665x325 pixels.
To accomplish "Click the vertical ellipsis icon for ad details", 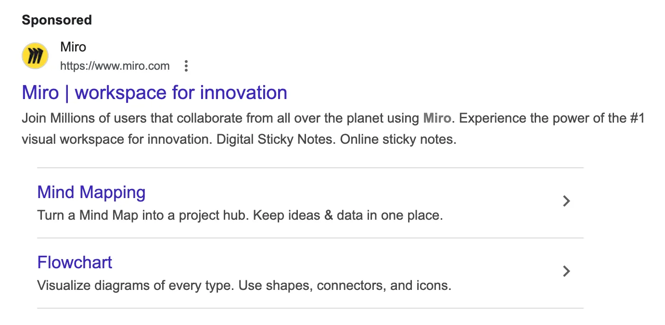I will tap(186, 66).
